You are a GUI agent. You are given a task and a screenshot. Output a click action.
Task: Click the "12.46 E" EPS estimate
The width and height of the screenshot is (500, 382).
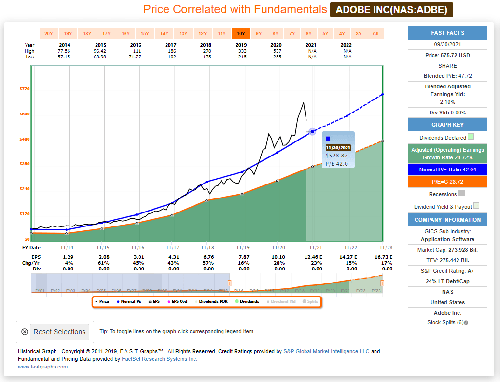pos(313,257)
